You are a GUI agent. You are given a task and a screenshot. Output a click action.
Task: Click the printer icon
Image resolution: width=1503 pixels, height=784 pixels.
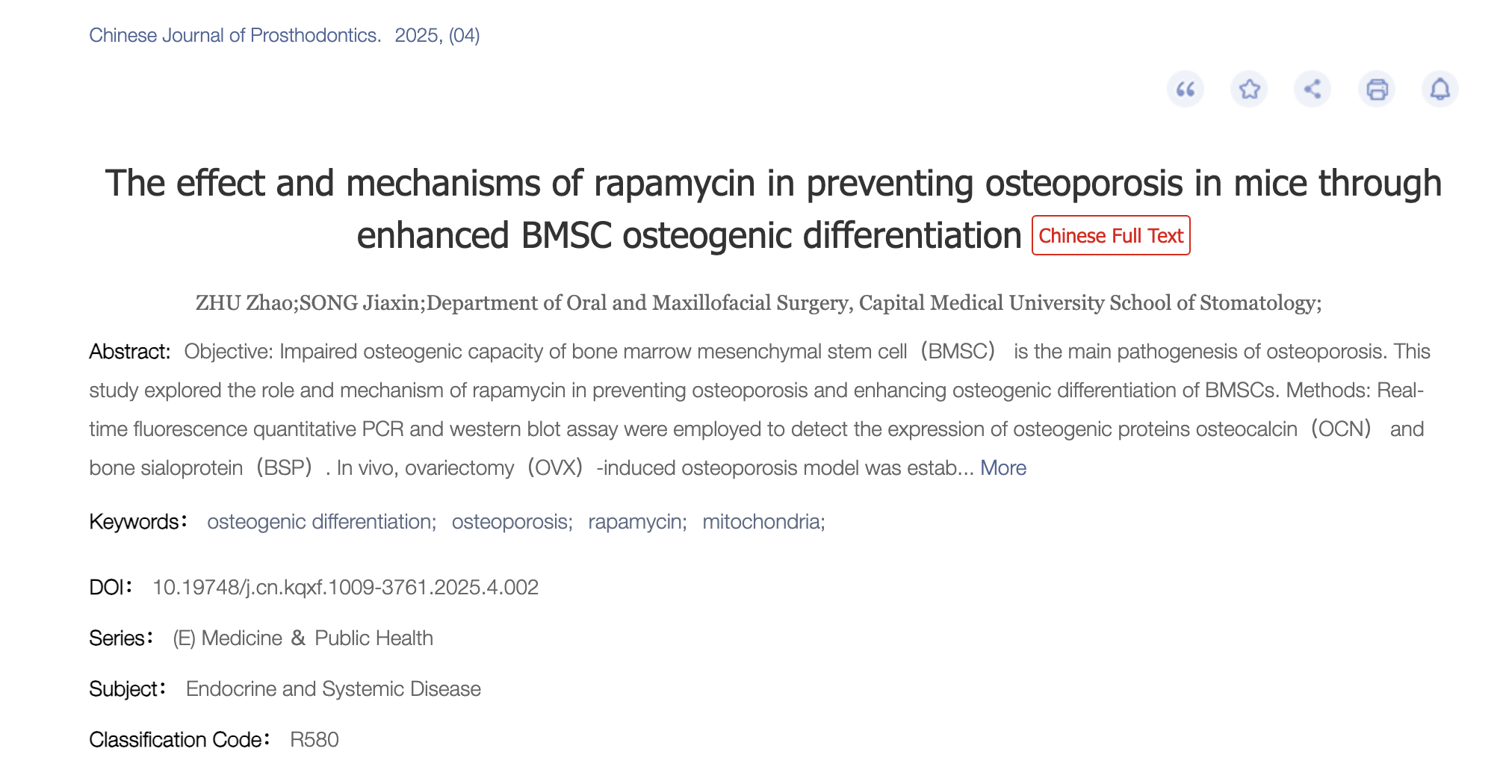(1377, 90)
